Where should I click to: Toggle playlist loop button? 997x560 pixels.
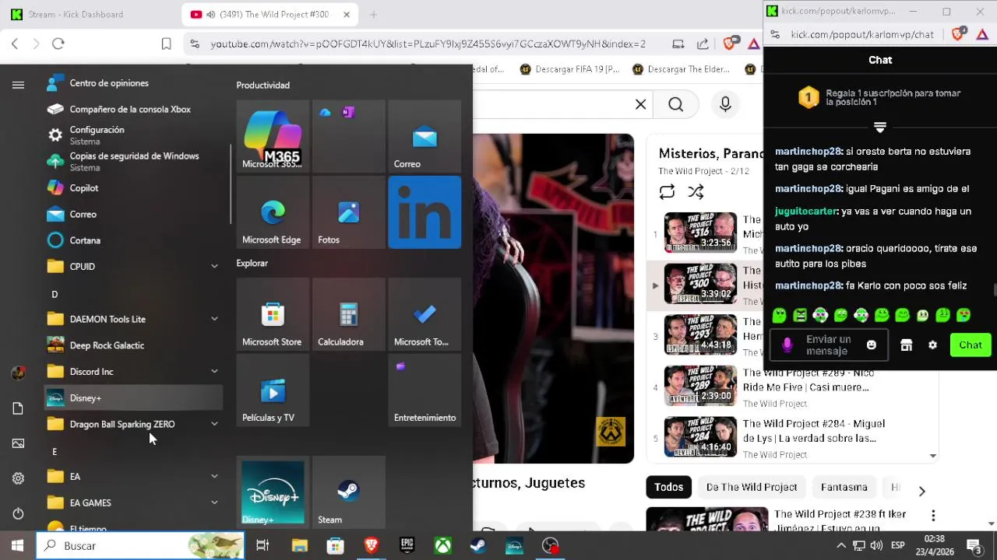[x=667, y=191]
